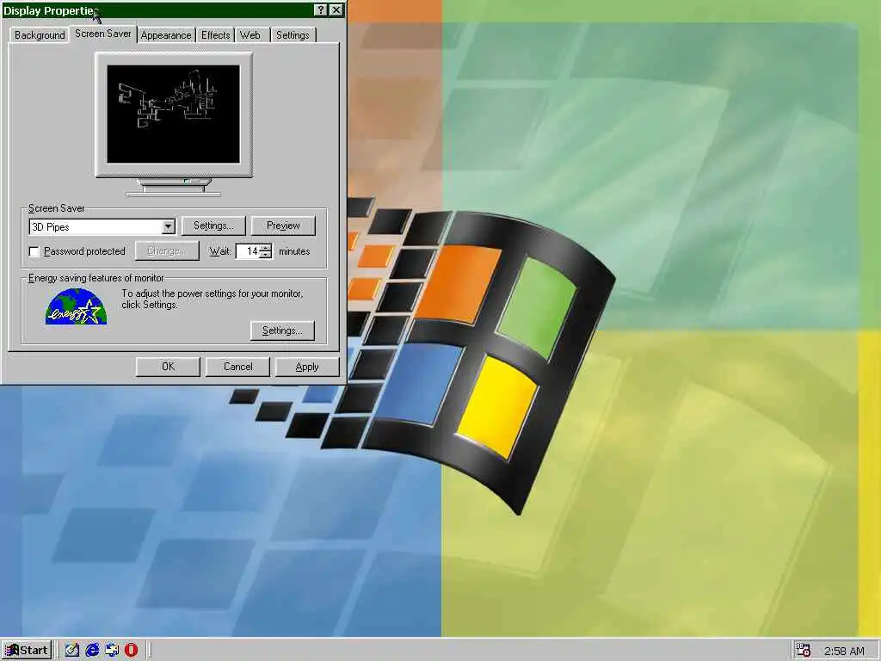Increase the Wait minutes with the up arrow
Image resolution: width=881 pixels, height=661 pixels.
[x=267, y=247]
